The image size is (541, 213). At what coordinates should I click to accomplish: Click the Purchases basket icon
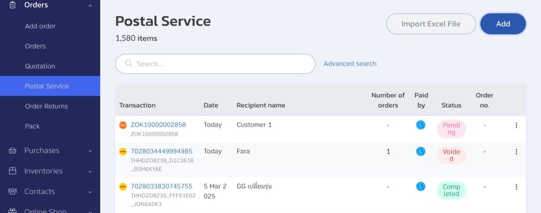point(13,151)
